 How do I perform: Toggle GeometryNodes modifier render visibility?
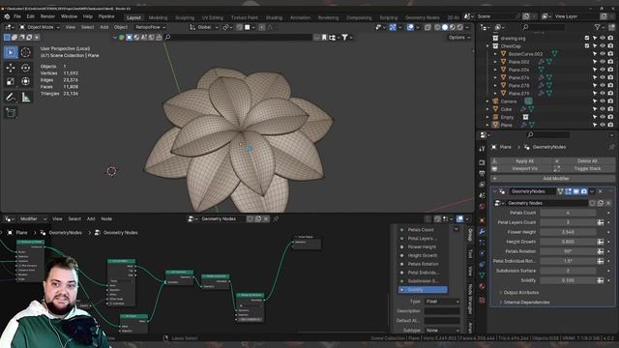584,191
